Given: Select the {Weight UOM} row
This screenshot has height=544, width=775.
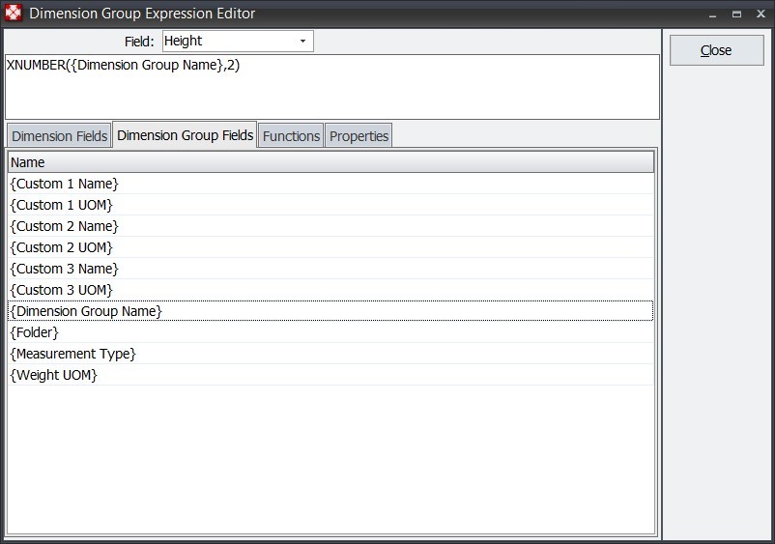Looking at the screenshot, I should pyautogui.click(x=330, y=375).
